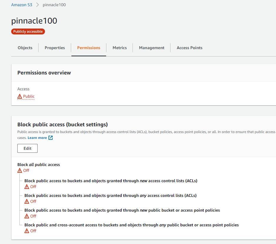
Task: Click the cross-account access setting label
Action: [x=131, y=225]
